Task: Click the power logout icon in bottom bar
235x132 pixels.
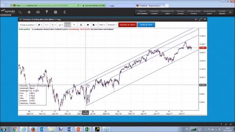Action: [x=231, y=124]
